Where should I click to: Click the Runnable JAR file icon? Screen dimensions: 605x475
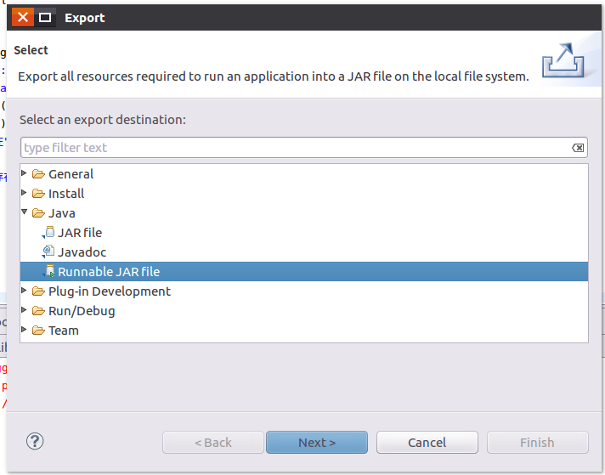[x=48, y=272]
